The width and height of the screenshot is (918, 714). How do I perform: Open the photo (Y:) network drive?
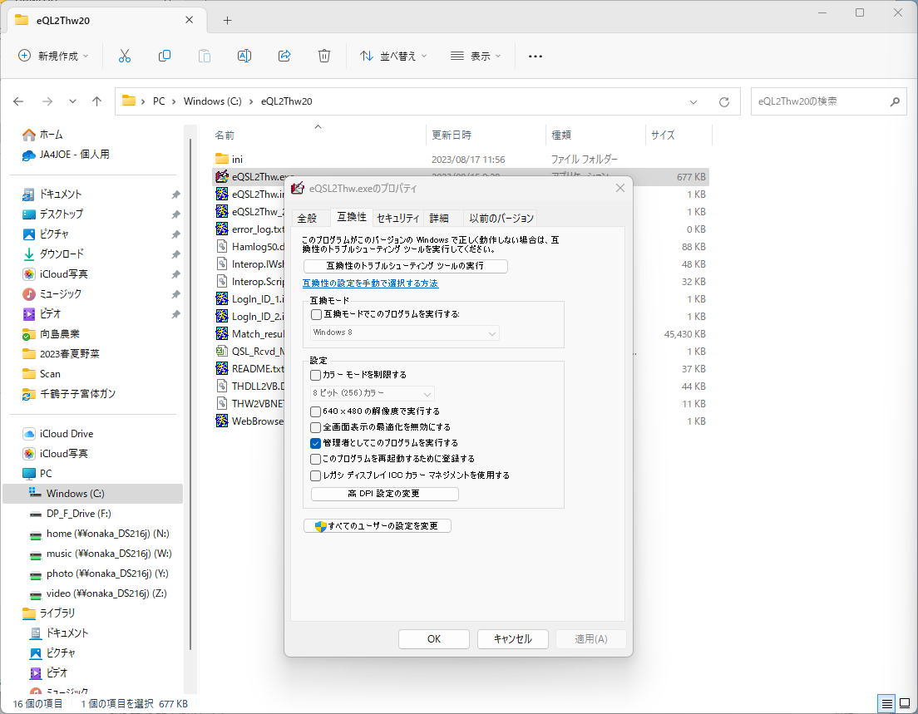tap(99, 574)
